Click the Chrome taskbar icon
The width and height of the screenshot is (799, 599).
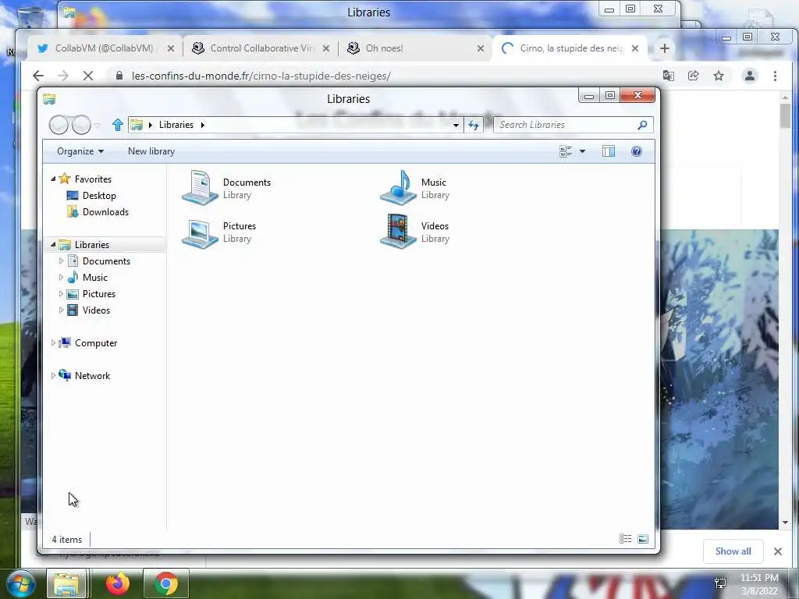point(166,583)
